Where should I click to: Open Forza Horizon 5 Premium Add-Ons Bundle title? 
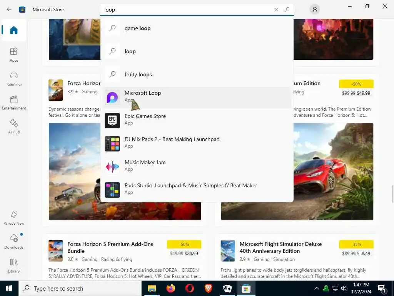click(x=110, y=247)
